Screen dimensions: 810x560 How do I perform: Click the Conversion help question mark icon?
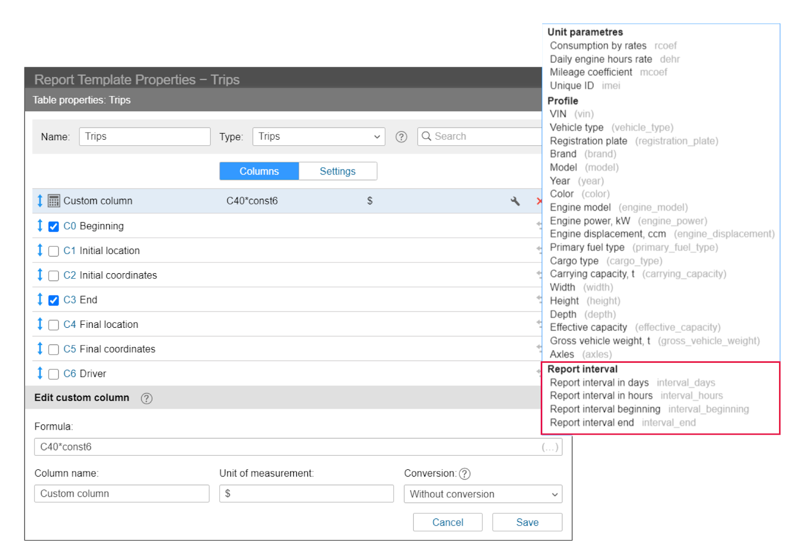pos(464,473)
